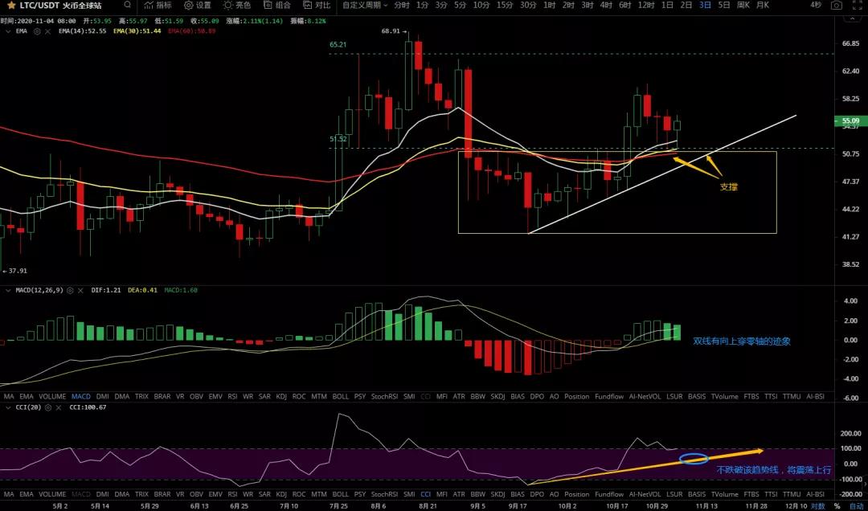Open the 组合 layout options
This screenshot has height=511, width=868.
(277, 6)
